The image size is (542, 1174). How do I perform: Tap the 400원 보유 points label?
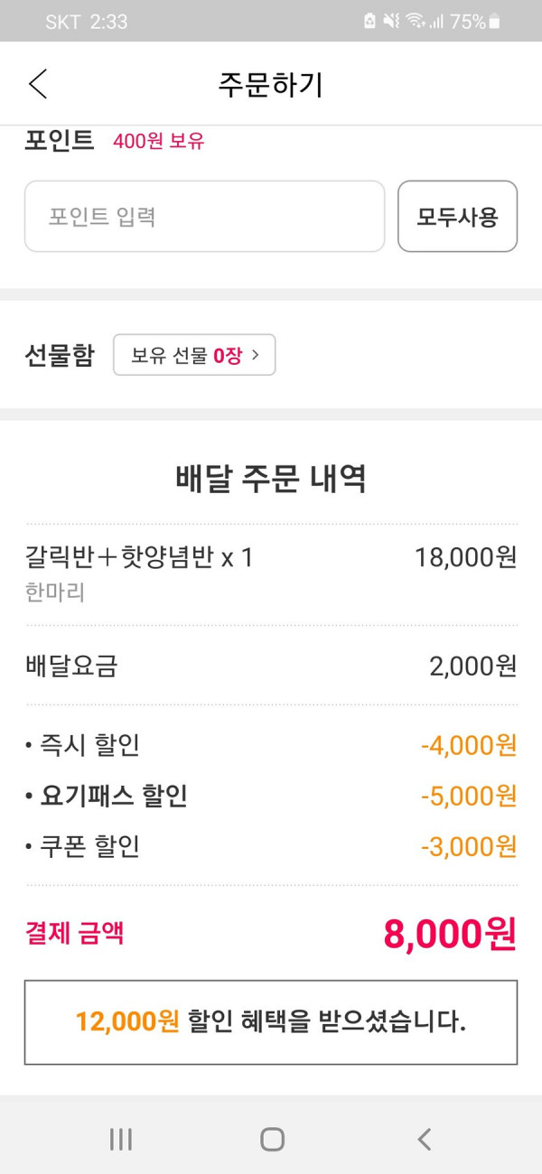[159, 141]
